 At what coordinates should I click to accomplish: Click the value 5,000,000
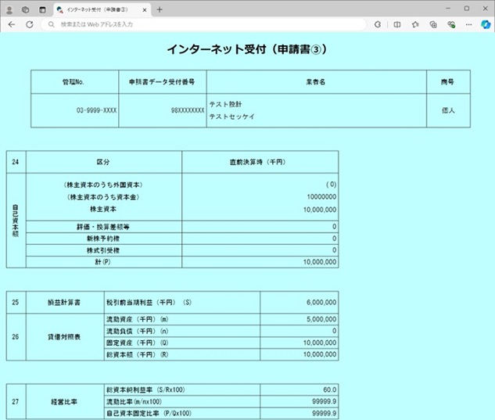pos(321,319)
